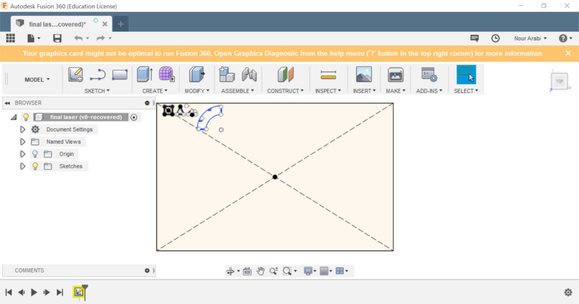
Task: Open the INSERT menu
Action: pos(364,91)
